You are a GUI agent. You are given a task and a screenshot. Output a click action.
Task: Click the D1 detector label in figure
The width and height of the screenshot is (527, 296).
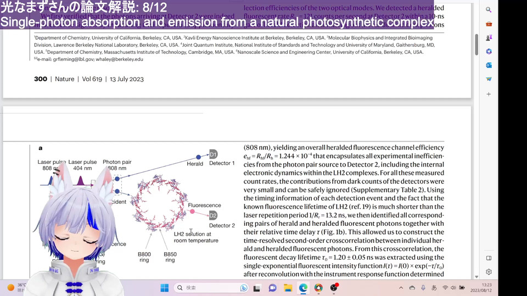pos(214,155)
